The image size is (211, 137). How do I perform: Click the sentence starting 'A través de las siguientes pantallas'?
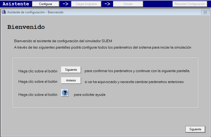point(102,48)
